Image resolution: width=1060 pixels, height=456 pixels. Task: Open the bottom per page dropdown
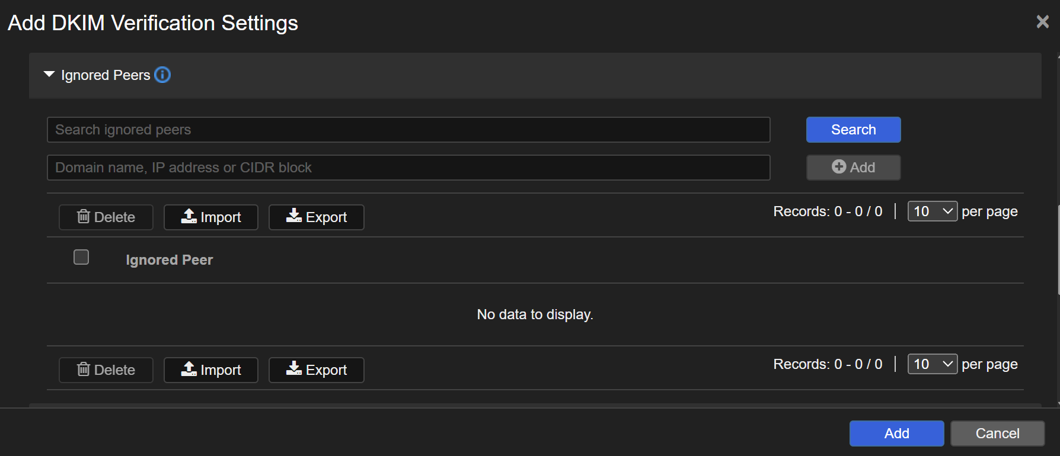coord(932,364)
